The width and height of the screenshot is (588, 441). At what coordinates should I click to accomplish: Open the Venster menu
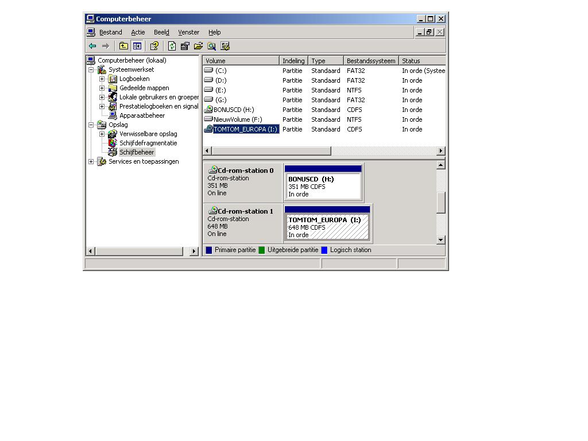pos(188,32)
